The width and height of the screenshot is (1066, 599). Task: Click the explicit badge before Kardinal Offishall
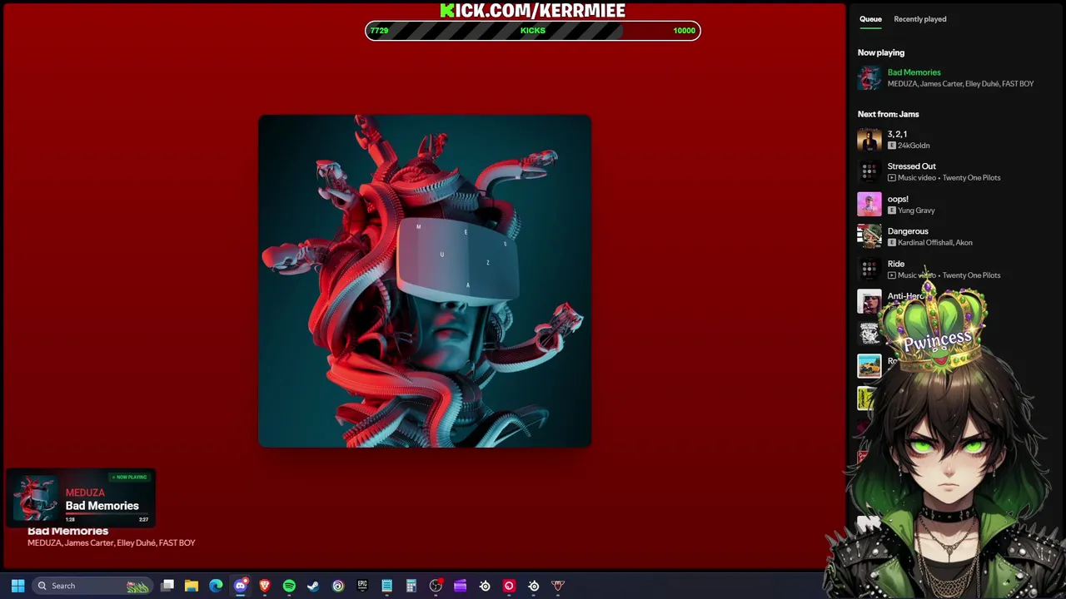[892, 243]
